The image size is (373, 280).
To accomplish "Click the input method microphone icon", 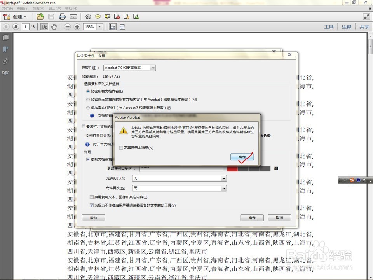I will 364,180.
